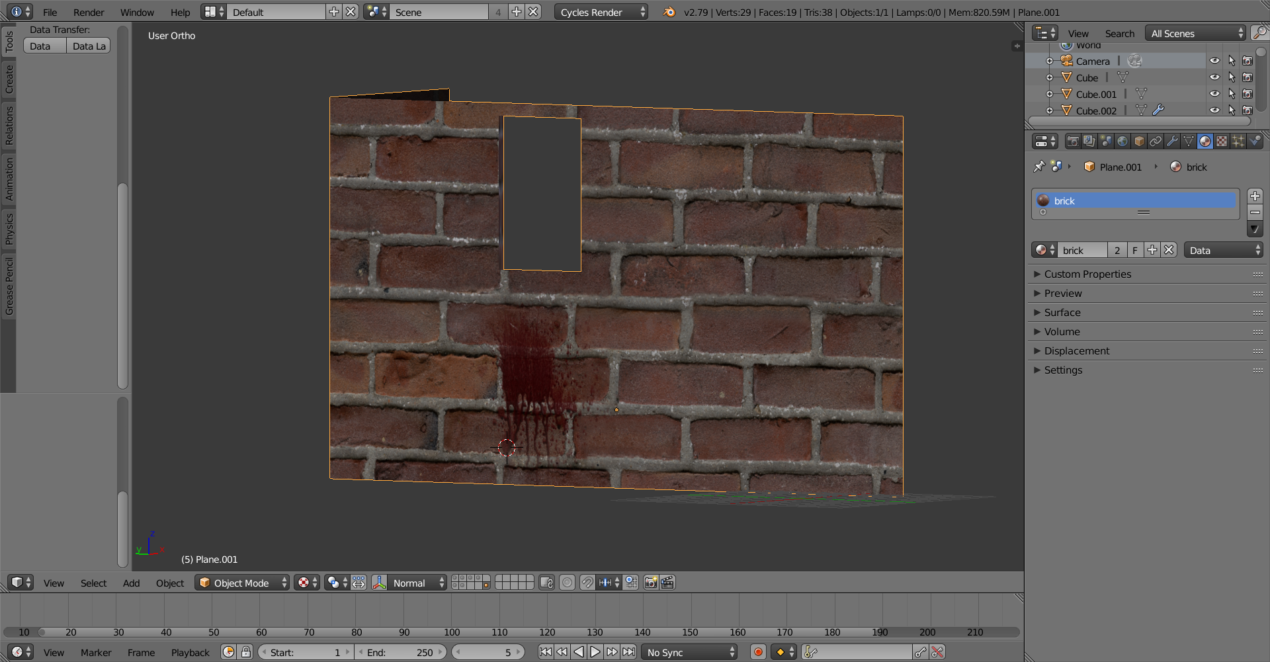Image resolution: width=1270 pixels, height=662 pixels.
Task: Click the render still camera icon
Action: (x=651, y=582)
